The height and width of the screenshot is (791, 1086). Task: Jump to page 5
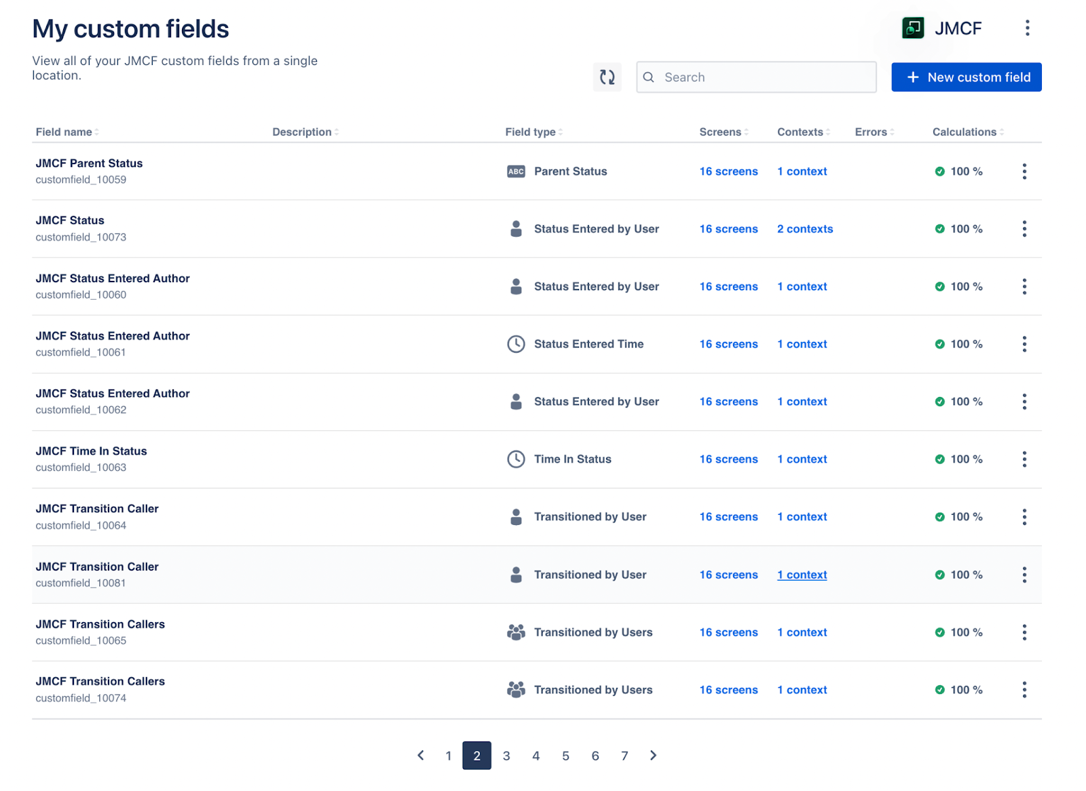(x=565, y=756)
